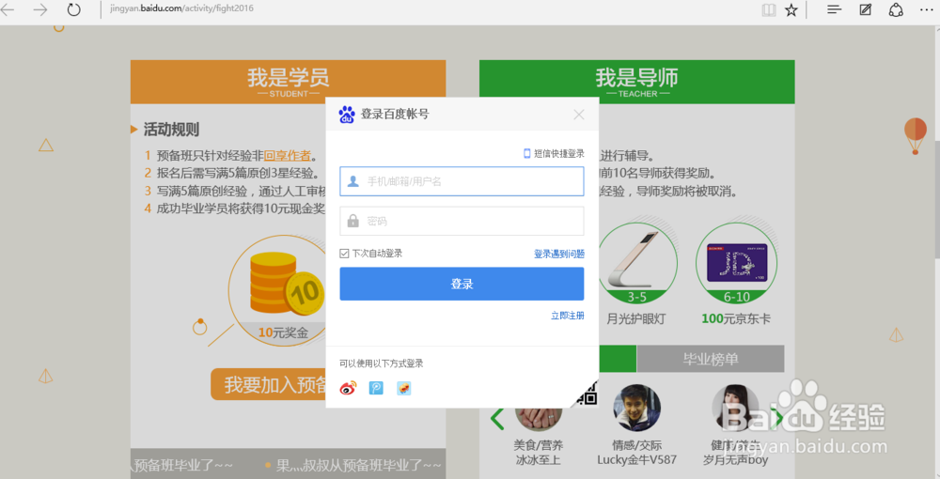Click the page vertical scrollbar thumb
Screen dimensions: 940x479
[936, 201]
